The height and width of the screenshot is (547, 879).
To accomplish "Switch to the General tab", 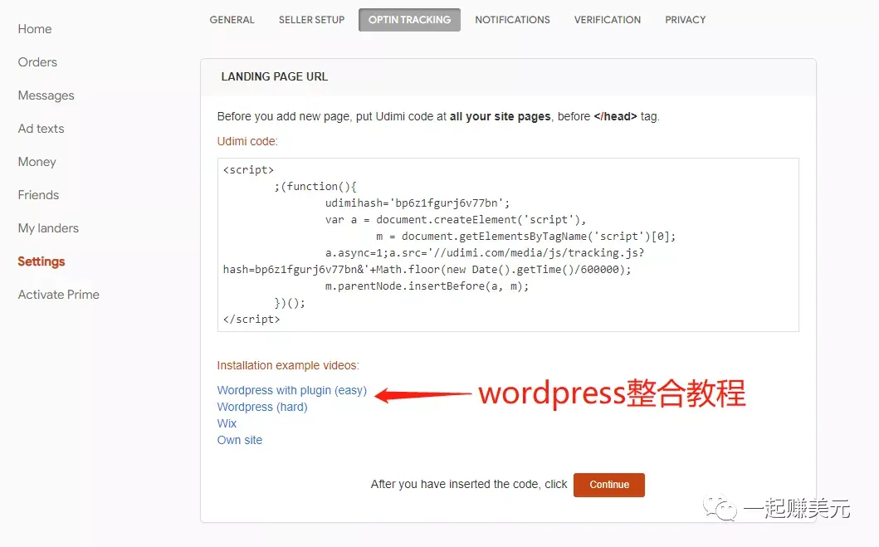I will (x=232, y=20).
